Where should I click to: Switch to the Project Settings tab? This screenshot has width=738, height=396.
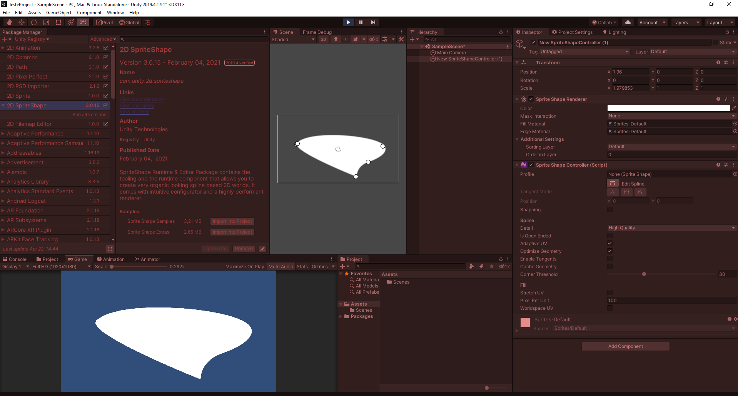pos(572,32)
